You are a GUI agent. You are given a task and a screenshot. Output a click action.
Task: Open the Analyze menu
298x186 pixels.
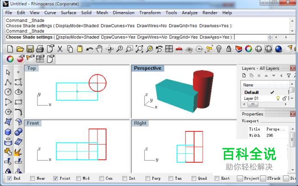click(189, 12)
